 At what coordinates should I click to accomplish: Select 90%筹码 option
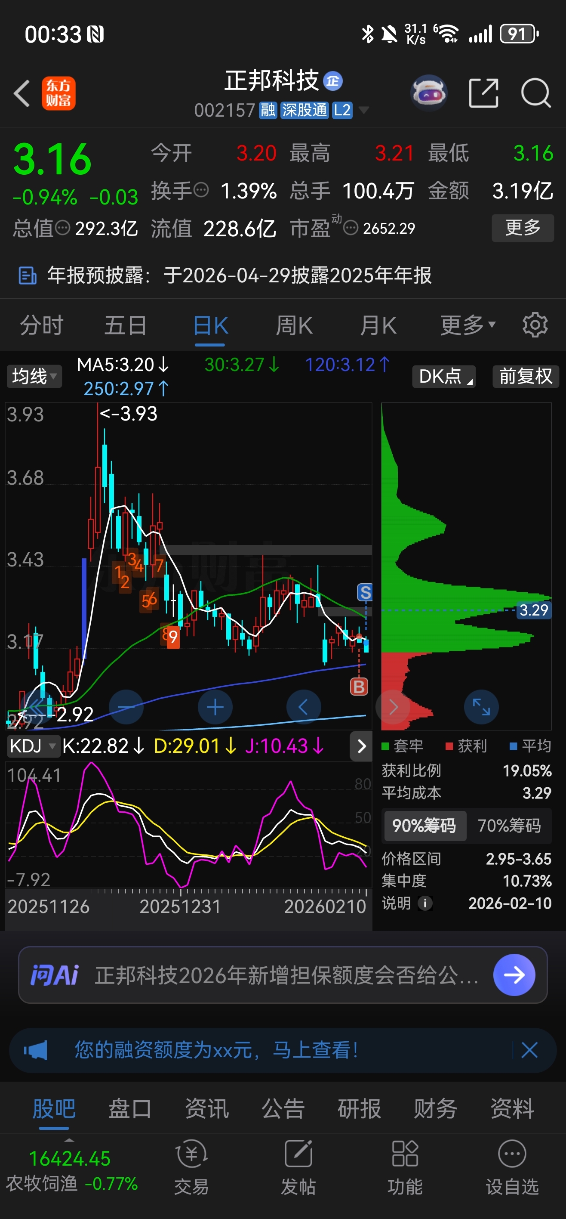(424, 826)
